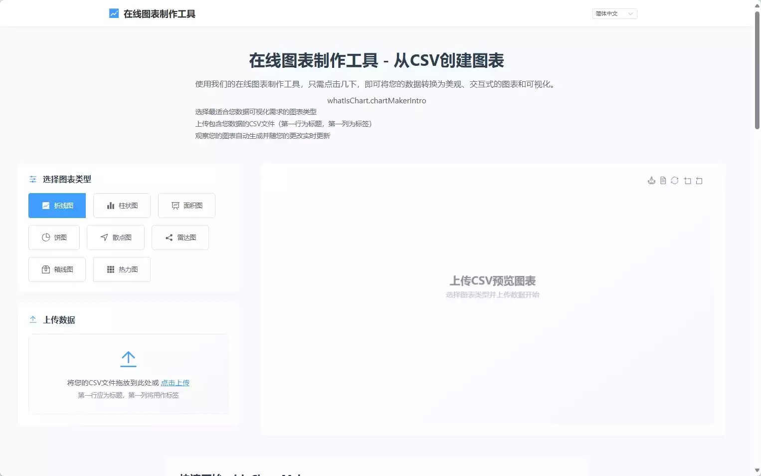Click the upload icon beside 上传数据
The height and width of the screenshot is (476, 761).
click(33, 320)
